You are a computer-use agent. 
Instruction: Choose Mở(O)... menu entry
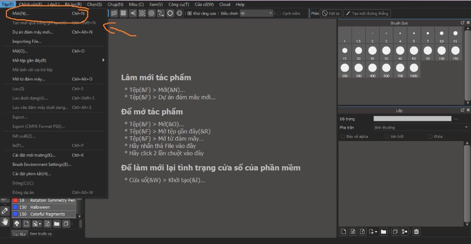(55, 51)
